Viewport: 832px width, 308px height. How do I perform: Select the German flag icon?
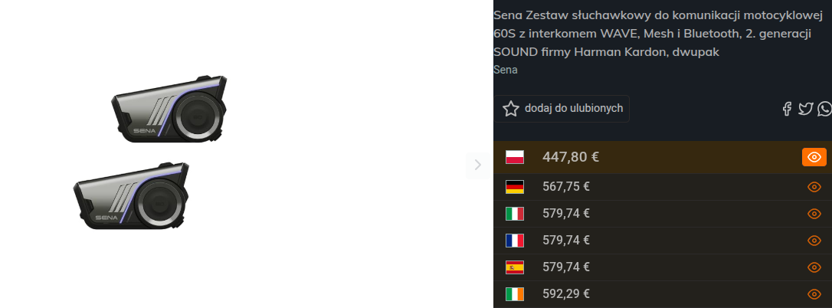[x=515, y=187]
